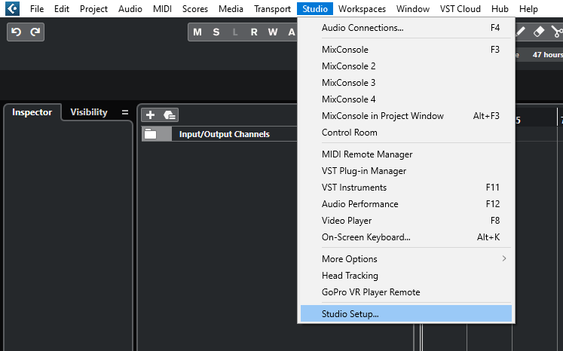Toggle the W write automation button
This screenshot has width=563, height=351.
coord(273,32)
